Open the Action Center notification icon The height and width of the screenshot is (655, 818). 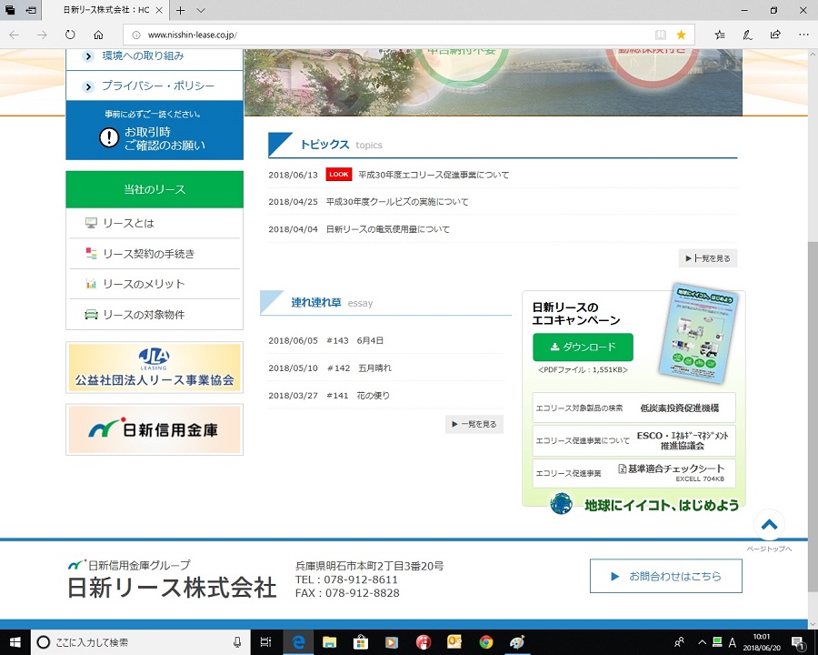pos(799,642)
